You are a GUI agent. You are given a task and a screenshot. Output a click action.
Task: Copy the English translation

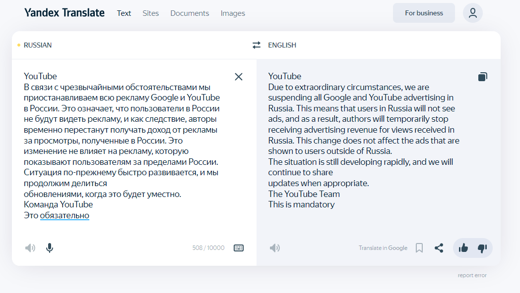(482, 77)
